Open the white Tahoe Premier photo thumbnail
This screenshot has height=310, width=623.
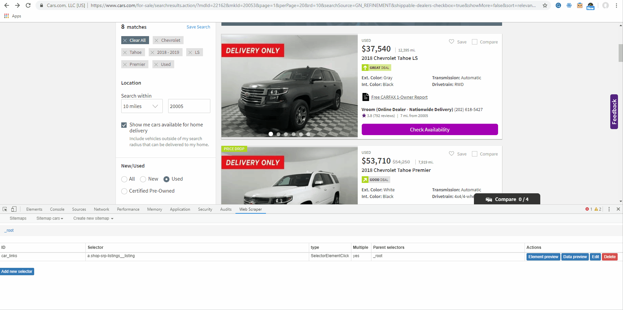pos(289,176)
